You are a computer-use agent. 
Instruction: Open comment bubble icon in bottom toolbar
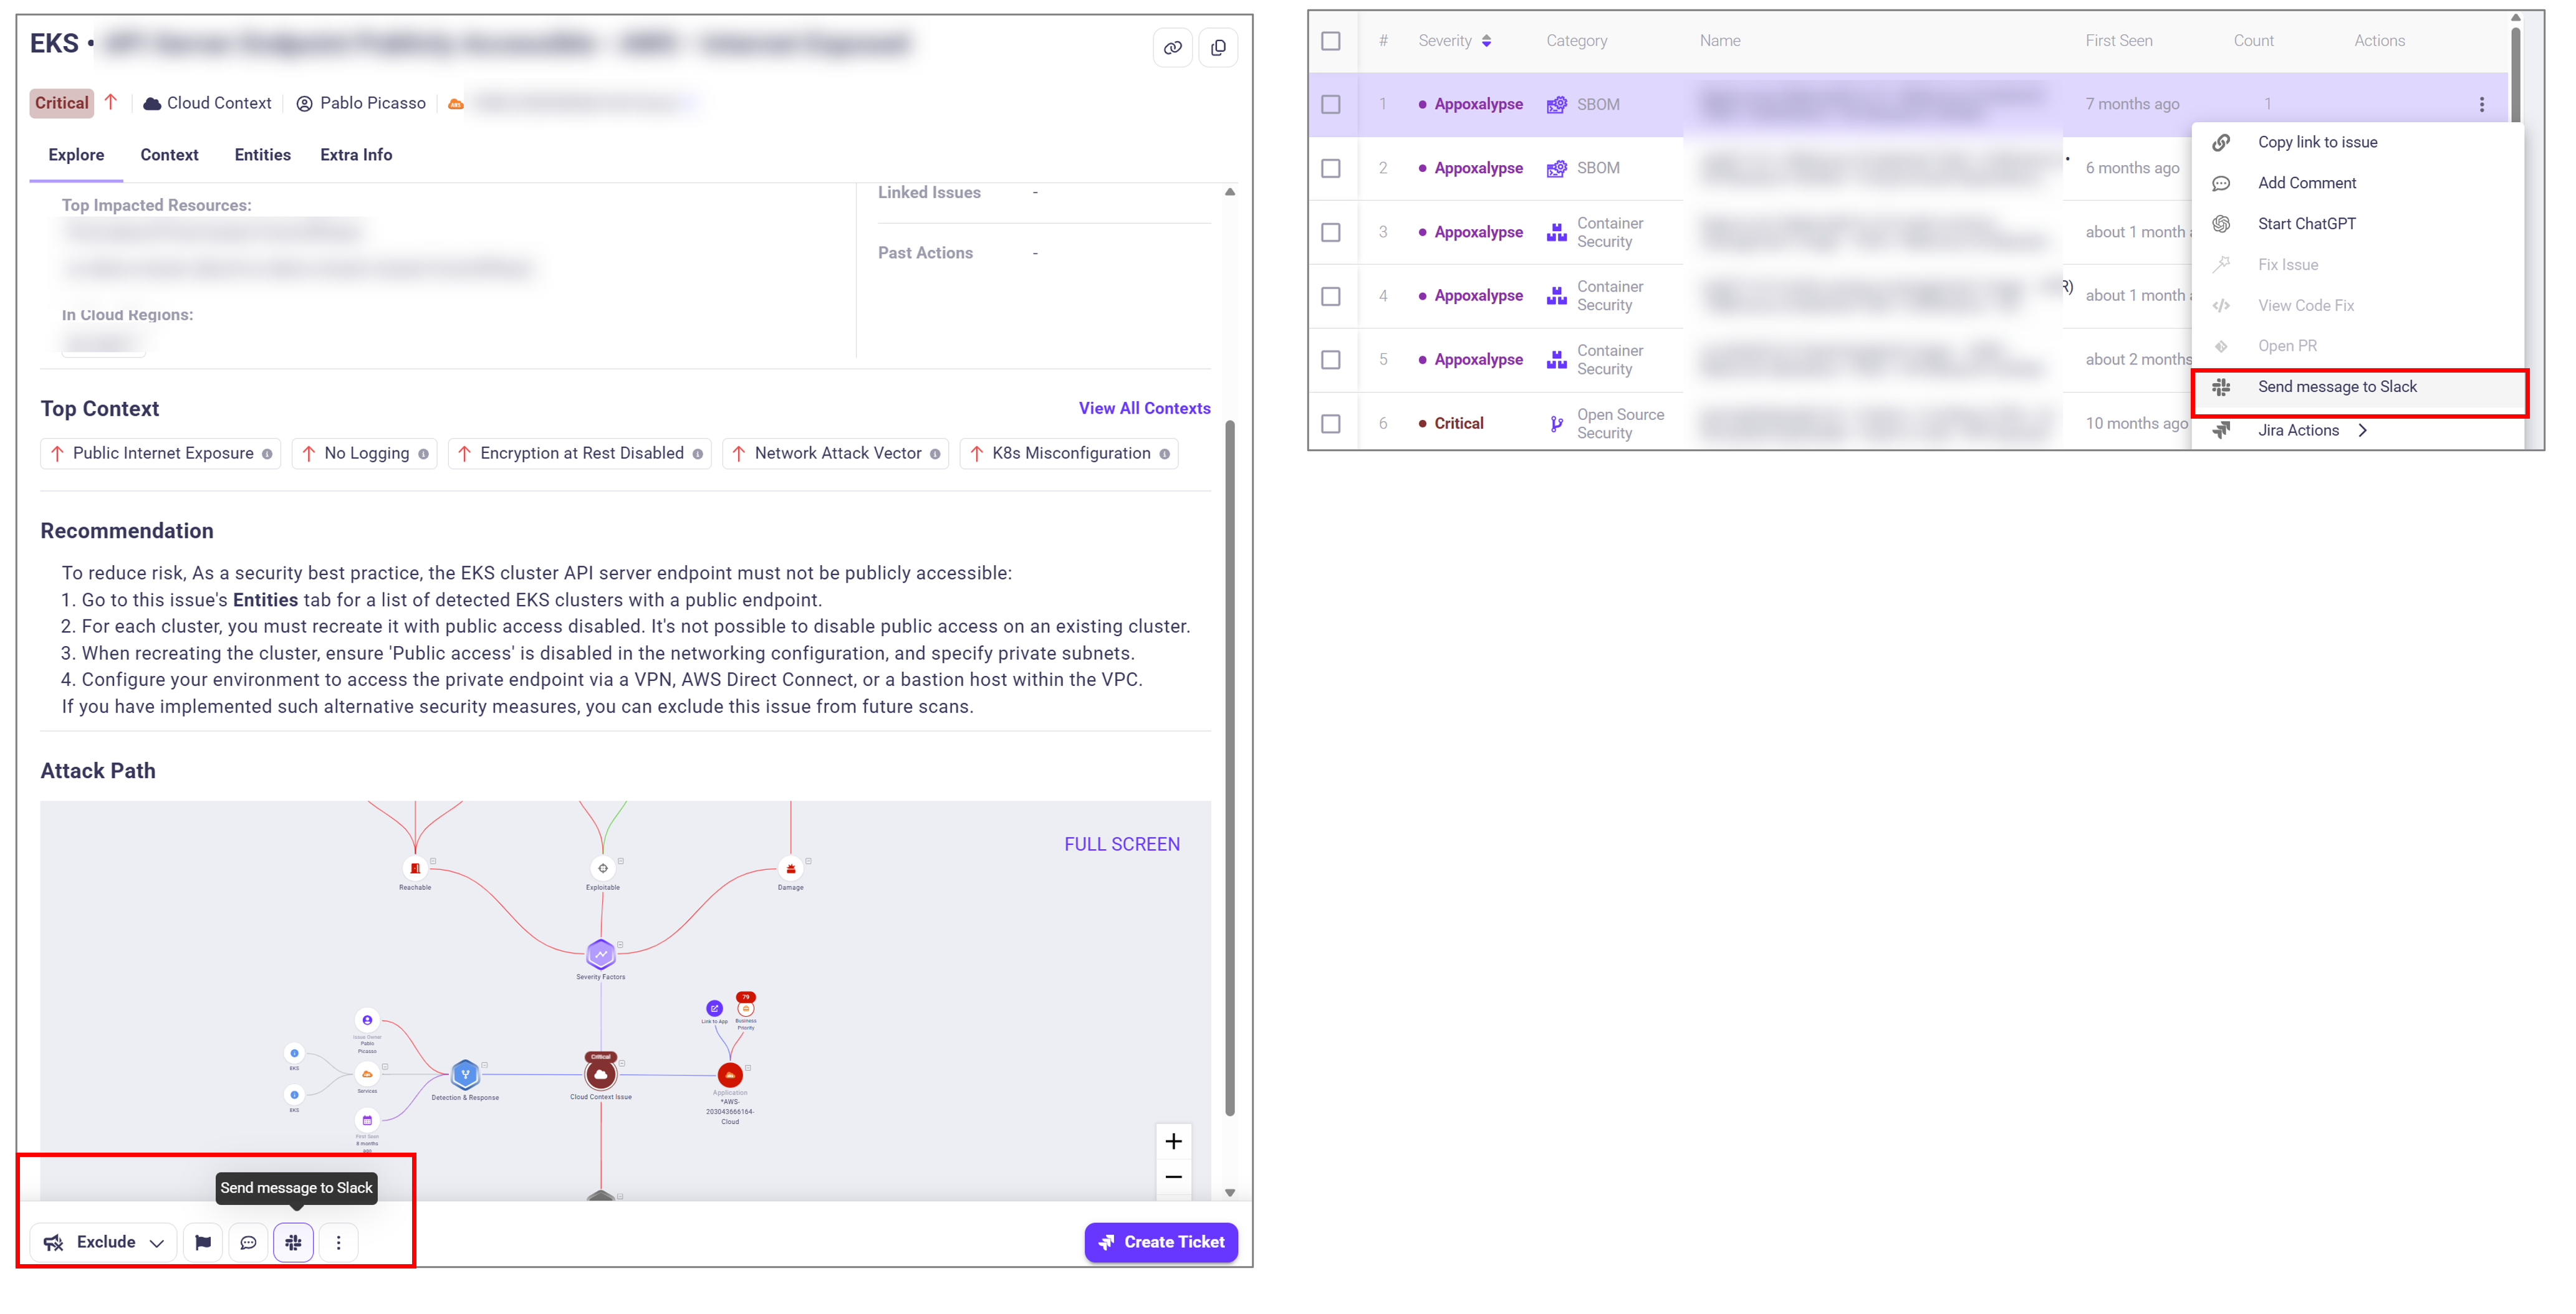[x=248, y=1242]
